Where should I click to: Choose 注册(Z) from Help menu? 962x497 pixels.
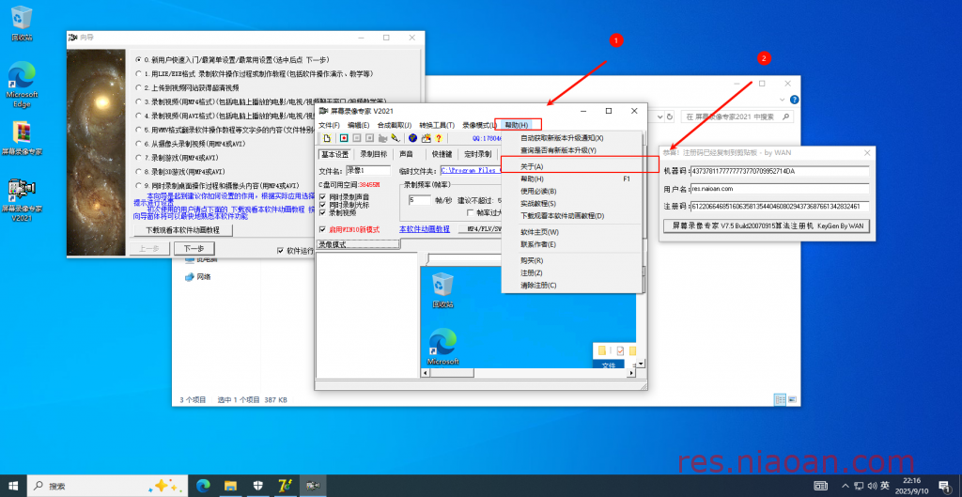click(572, 272)
